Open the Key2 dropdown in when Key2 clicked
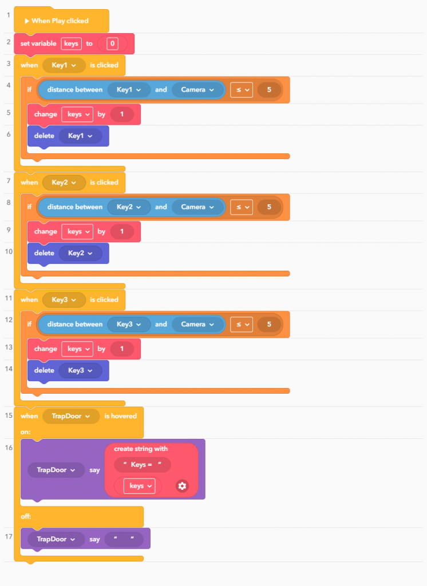 point(64,182)
